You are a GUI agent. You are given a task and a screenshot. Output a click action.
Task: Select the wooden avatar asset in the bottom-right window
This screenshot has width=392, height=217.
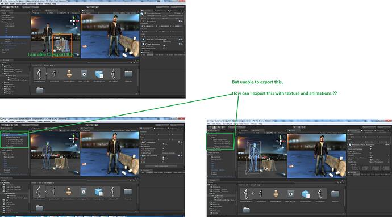click(x=276, y=194)
